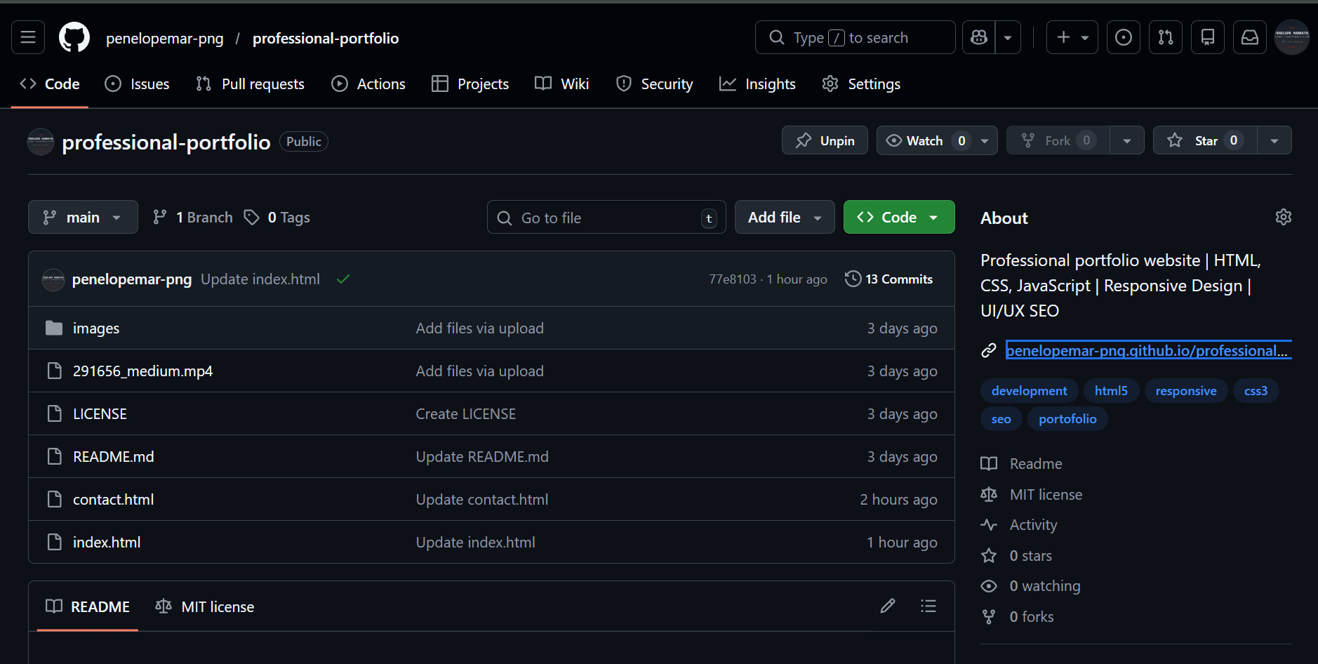Switch to the Insights tab
This screenshot has height=664, width=1318.
pos(757,84)
